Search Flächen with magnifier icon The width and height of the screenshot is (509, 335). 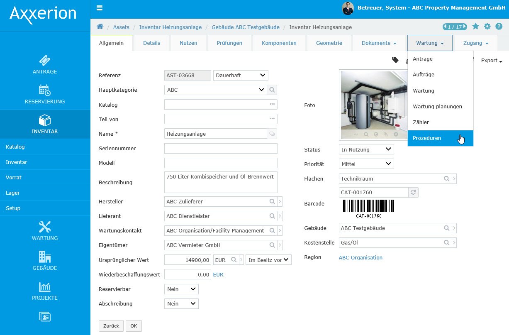click(446, 179)
